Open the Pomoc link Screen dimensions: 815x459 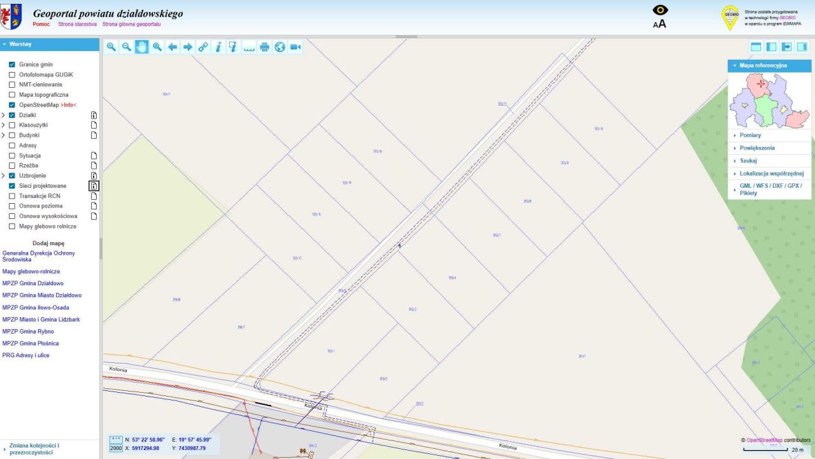41,24
